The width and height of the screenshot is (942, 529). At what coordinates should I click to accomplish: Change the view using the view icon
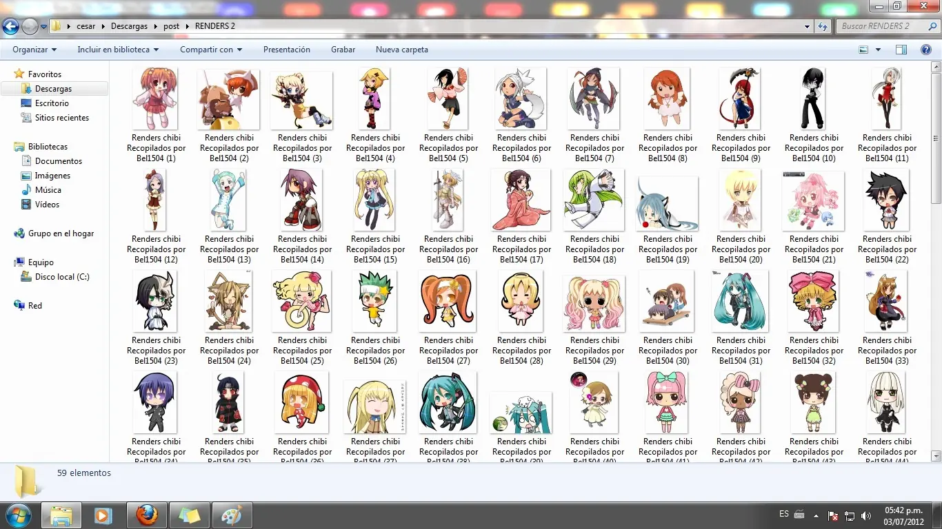coord(863,50)
